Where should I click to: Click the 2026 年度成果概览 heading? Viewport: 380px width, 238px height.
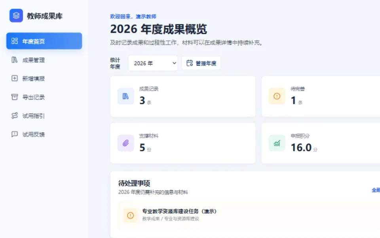click(158, 29)
